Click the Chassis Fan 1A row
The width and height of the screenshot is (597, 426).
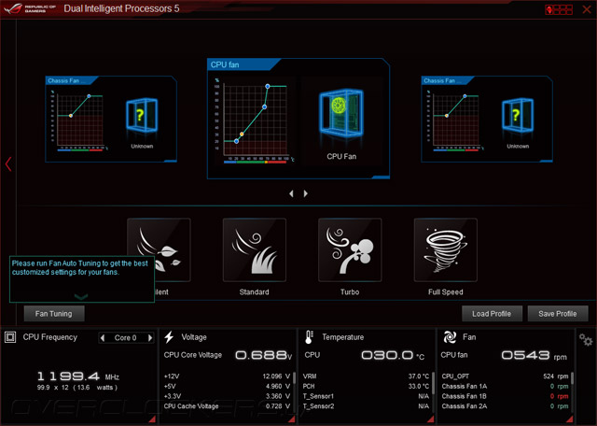pyautogui.click(x=505, y=386)
